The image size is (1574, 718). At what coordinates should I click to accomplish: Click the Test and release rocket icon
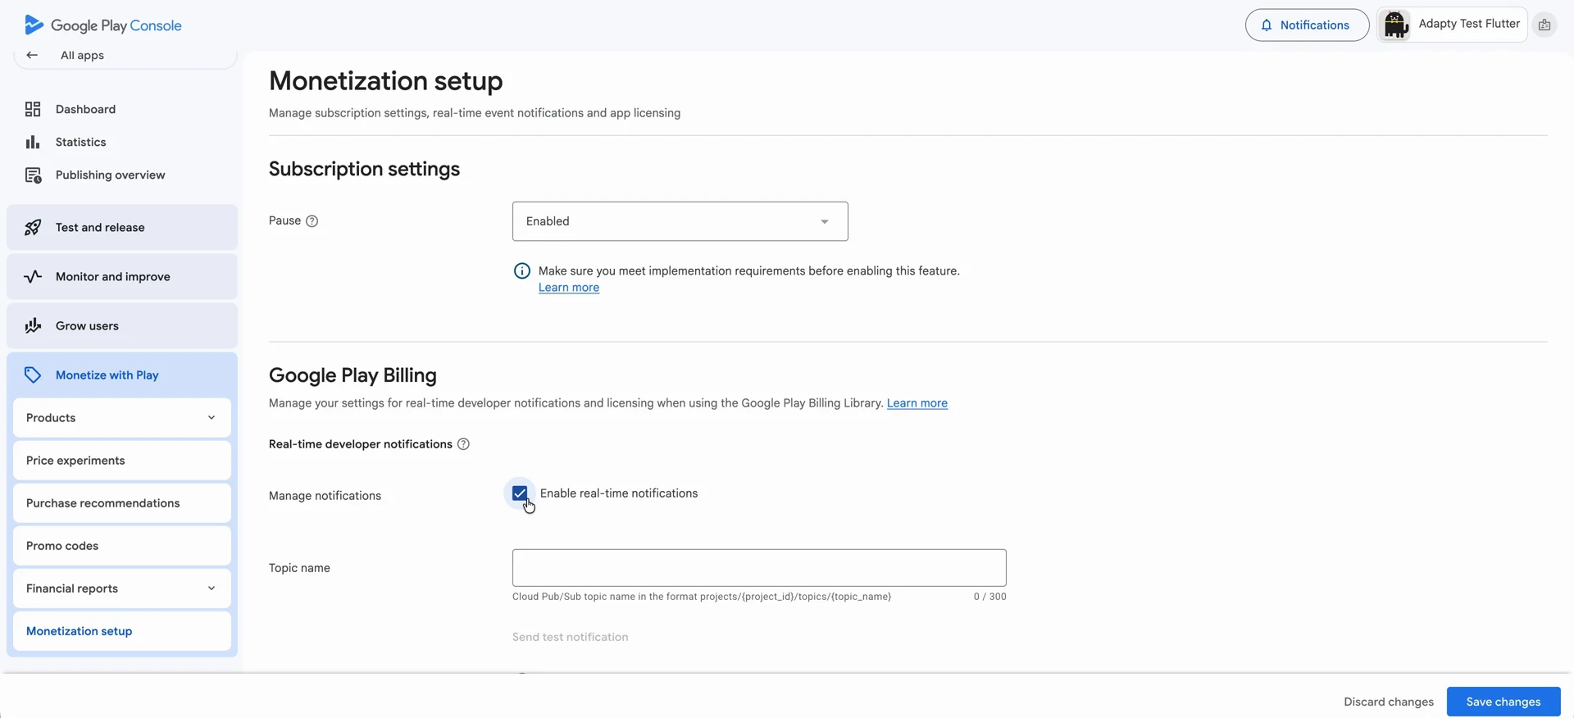point(33,228)
